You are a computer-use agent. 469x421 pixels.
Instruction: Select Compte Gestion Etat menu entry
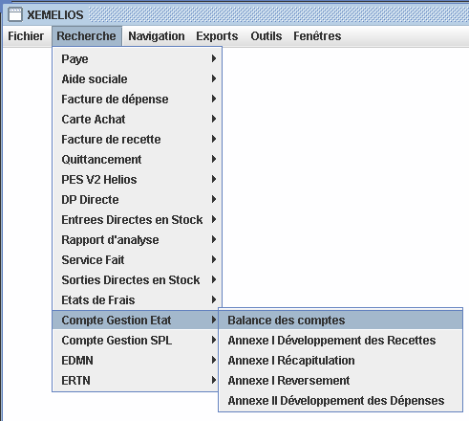pos(136,321)
